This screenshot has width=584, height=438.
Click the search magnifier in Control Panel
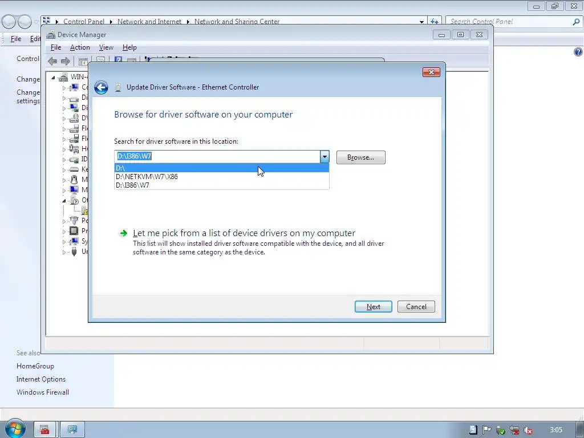(576, 22)
